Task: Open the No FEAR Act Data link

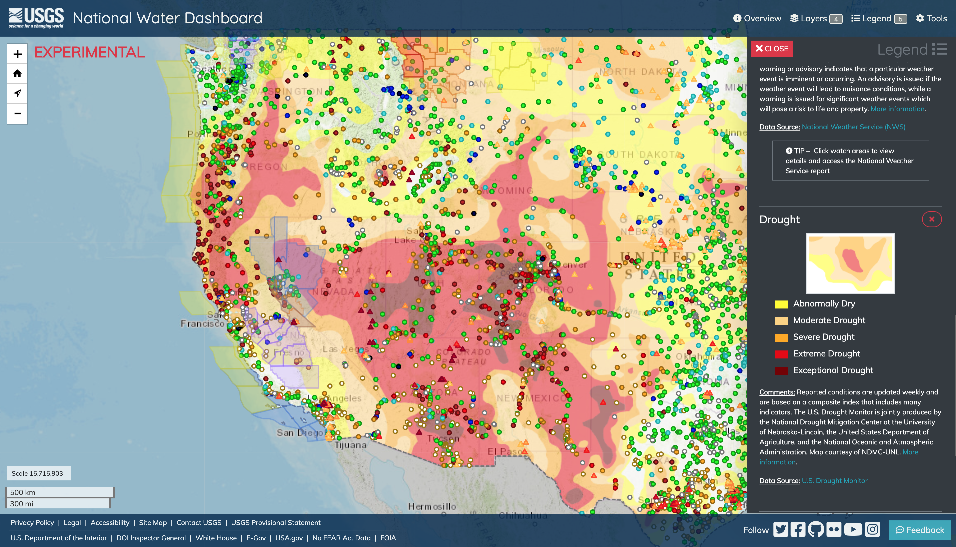Action: (x=341, y=538)
